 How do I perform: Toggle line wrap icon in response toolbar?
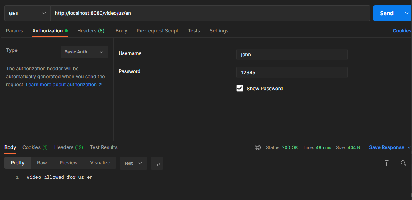(x=157, y=163)
